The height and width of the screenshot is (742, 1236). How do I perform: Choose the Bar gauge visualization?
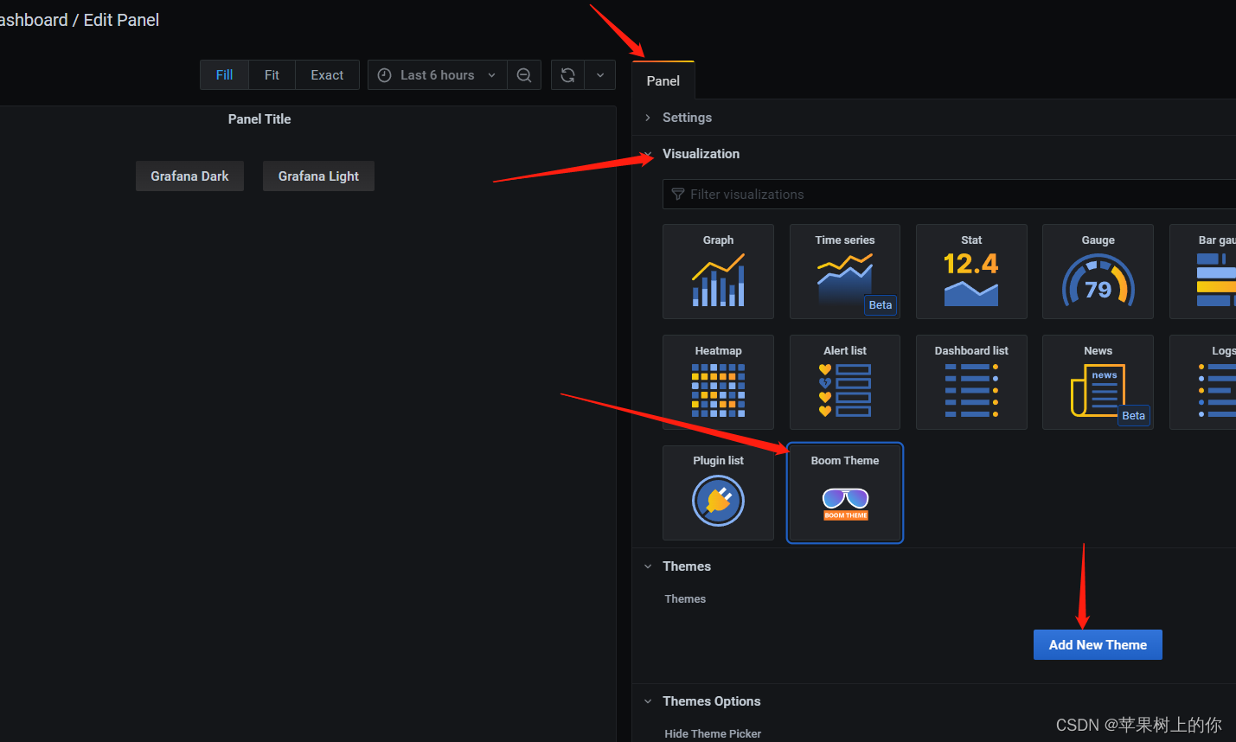point(1203,272)
